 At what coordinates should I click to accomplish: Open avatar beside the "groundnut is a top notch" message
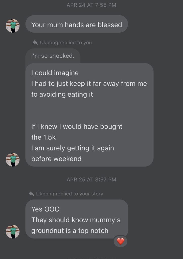tap(13, 231)
